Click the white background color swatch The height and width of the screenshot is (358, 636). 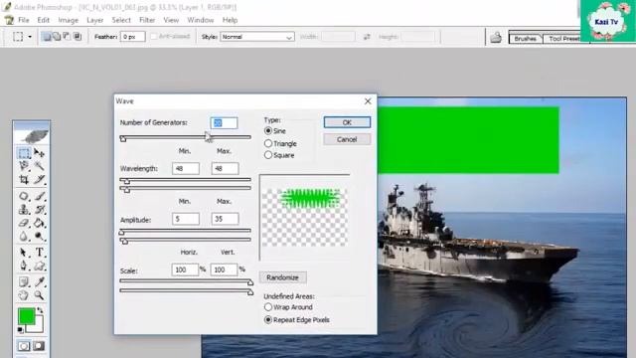[38, 326]
